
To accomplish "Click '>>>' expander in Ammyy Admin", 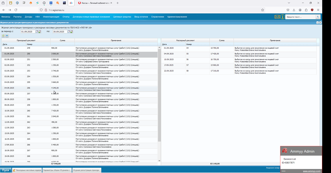I will coord(284,171).
